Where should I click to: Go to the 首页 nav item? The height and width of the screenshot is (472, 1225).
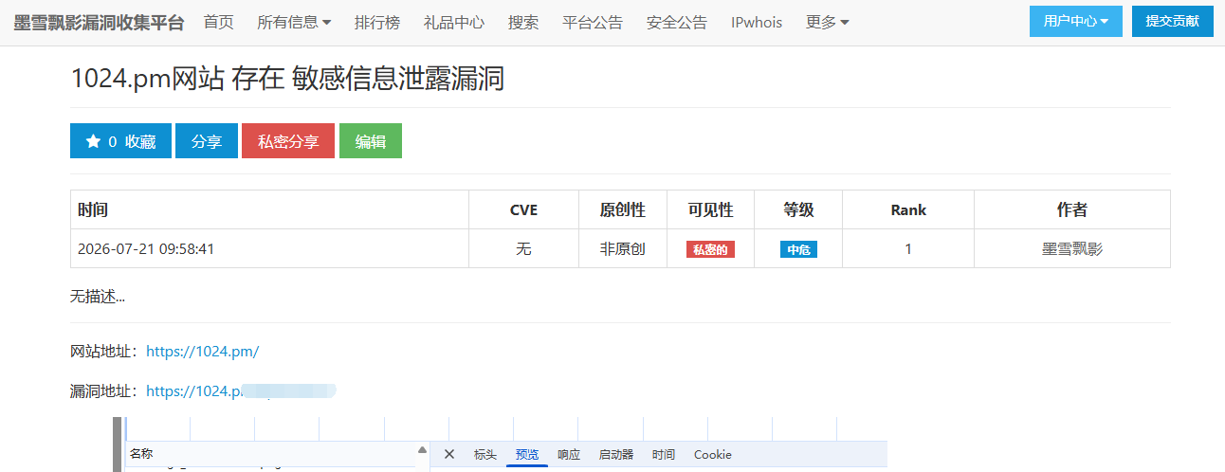tap(219, 23)
